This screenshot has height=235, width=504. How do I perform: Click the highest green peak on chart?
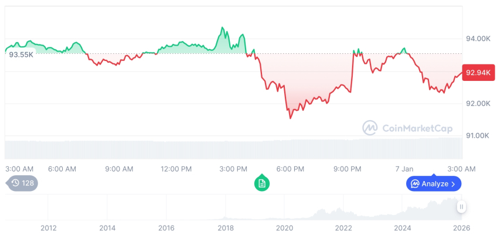pos(222,28)
